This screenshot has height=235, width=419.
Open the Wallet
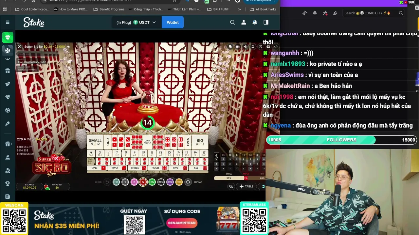click(173, 22)
